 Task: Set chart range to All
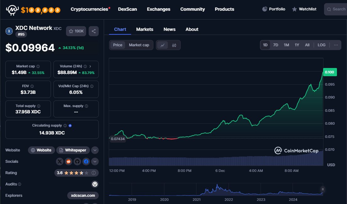coord(307,45)
